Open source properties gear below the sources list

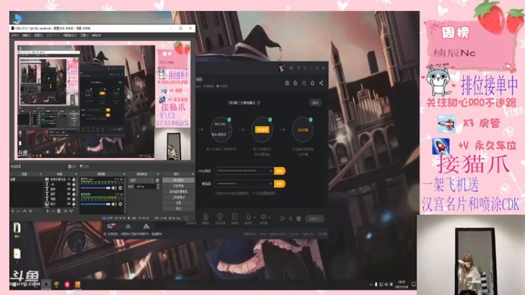pyautogui.click(x=58, y=210)
